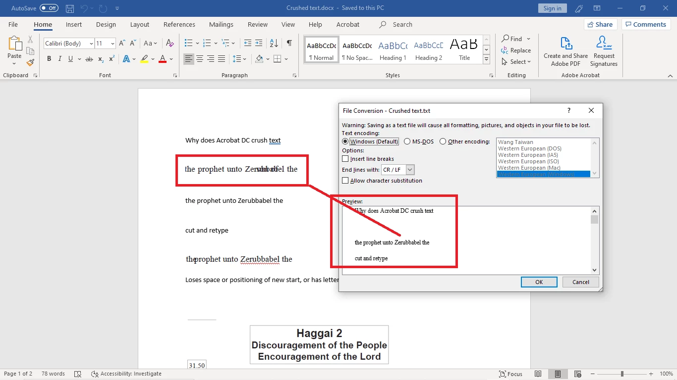Click the Copy icon in Clipboard group

(30, 51)
